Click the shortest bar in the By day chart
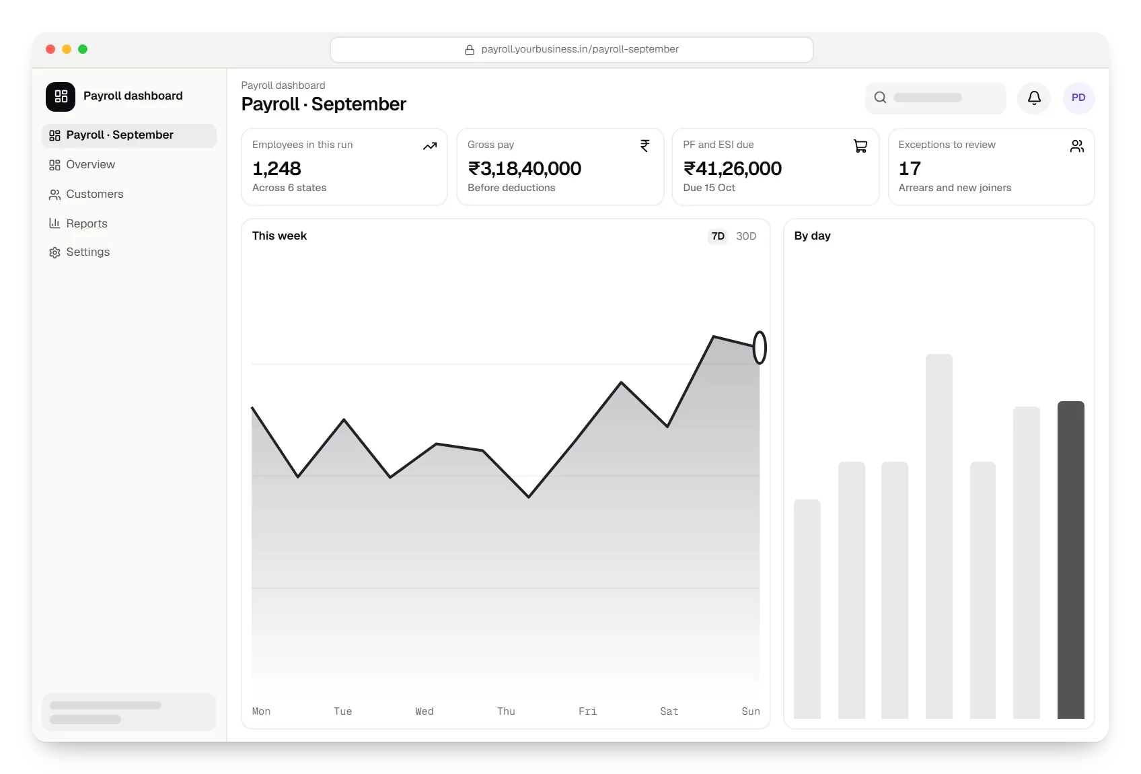The width and height of the screenshot is (1141, 774). pos(807,609)
